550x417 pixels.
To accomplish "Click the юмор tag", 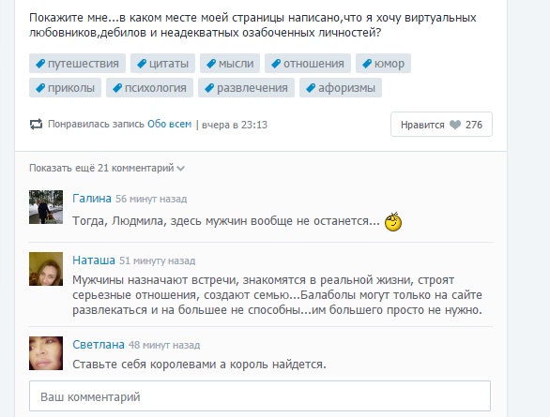I will 383,64.
